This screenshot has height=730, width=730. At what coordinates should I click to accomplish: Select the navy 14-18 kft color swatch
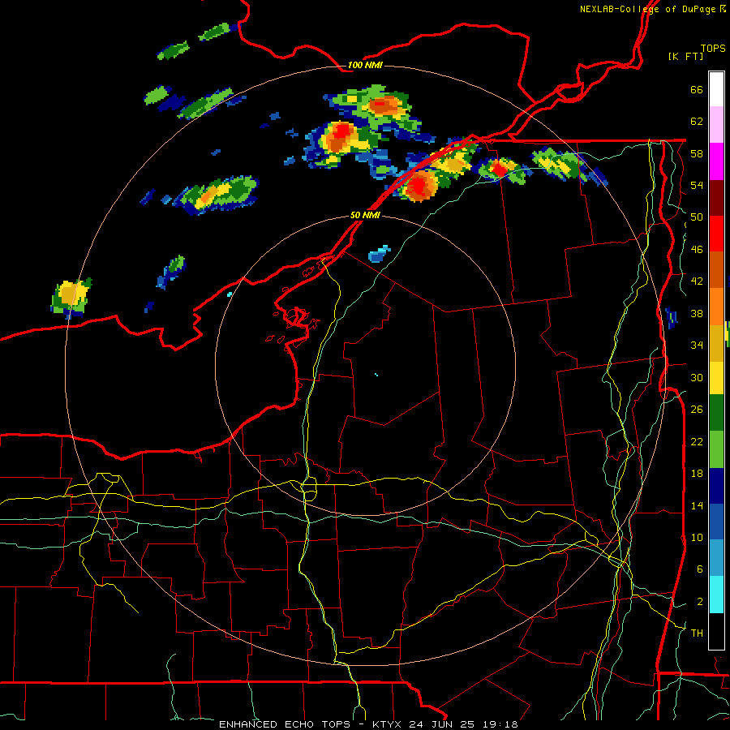(x=716, y=486)
